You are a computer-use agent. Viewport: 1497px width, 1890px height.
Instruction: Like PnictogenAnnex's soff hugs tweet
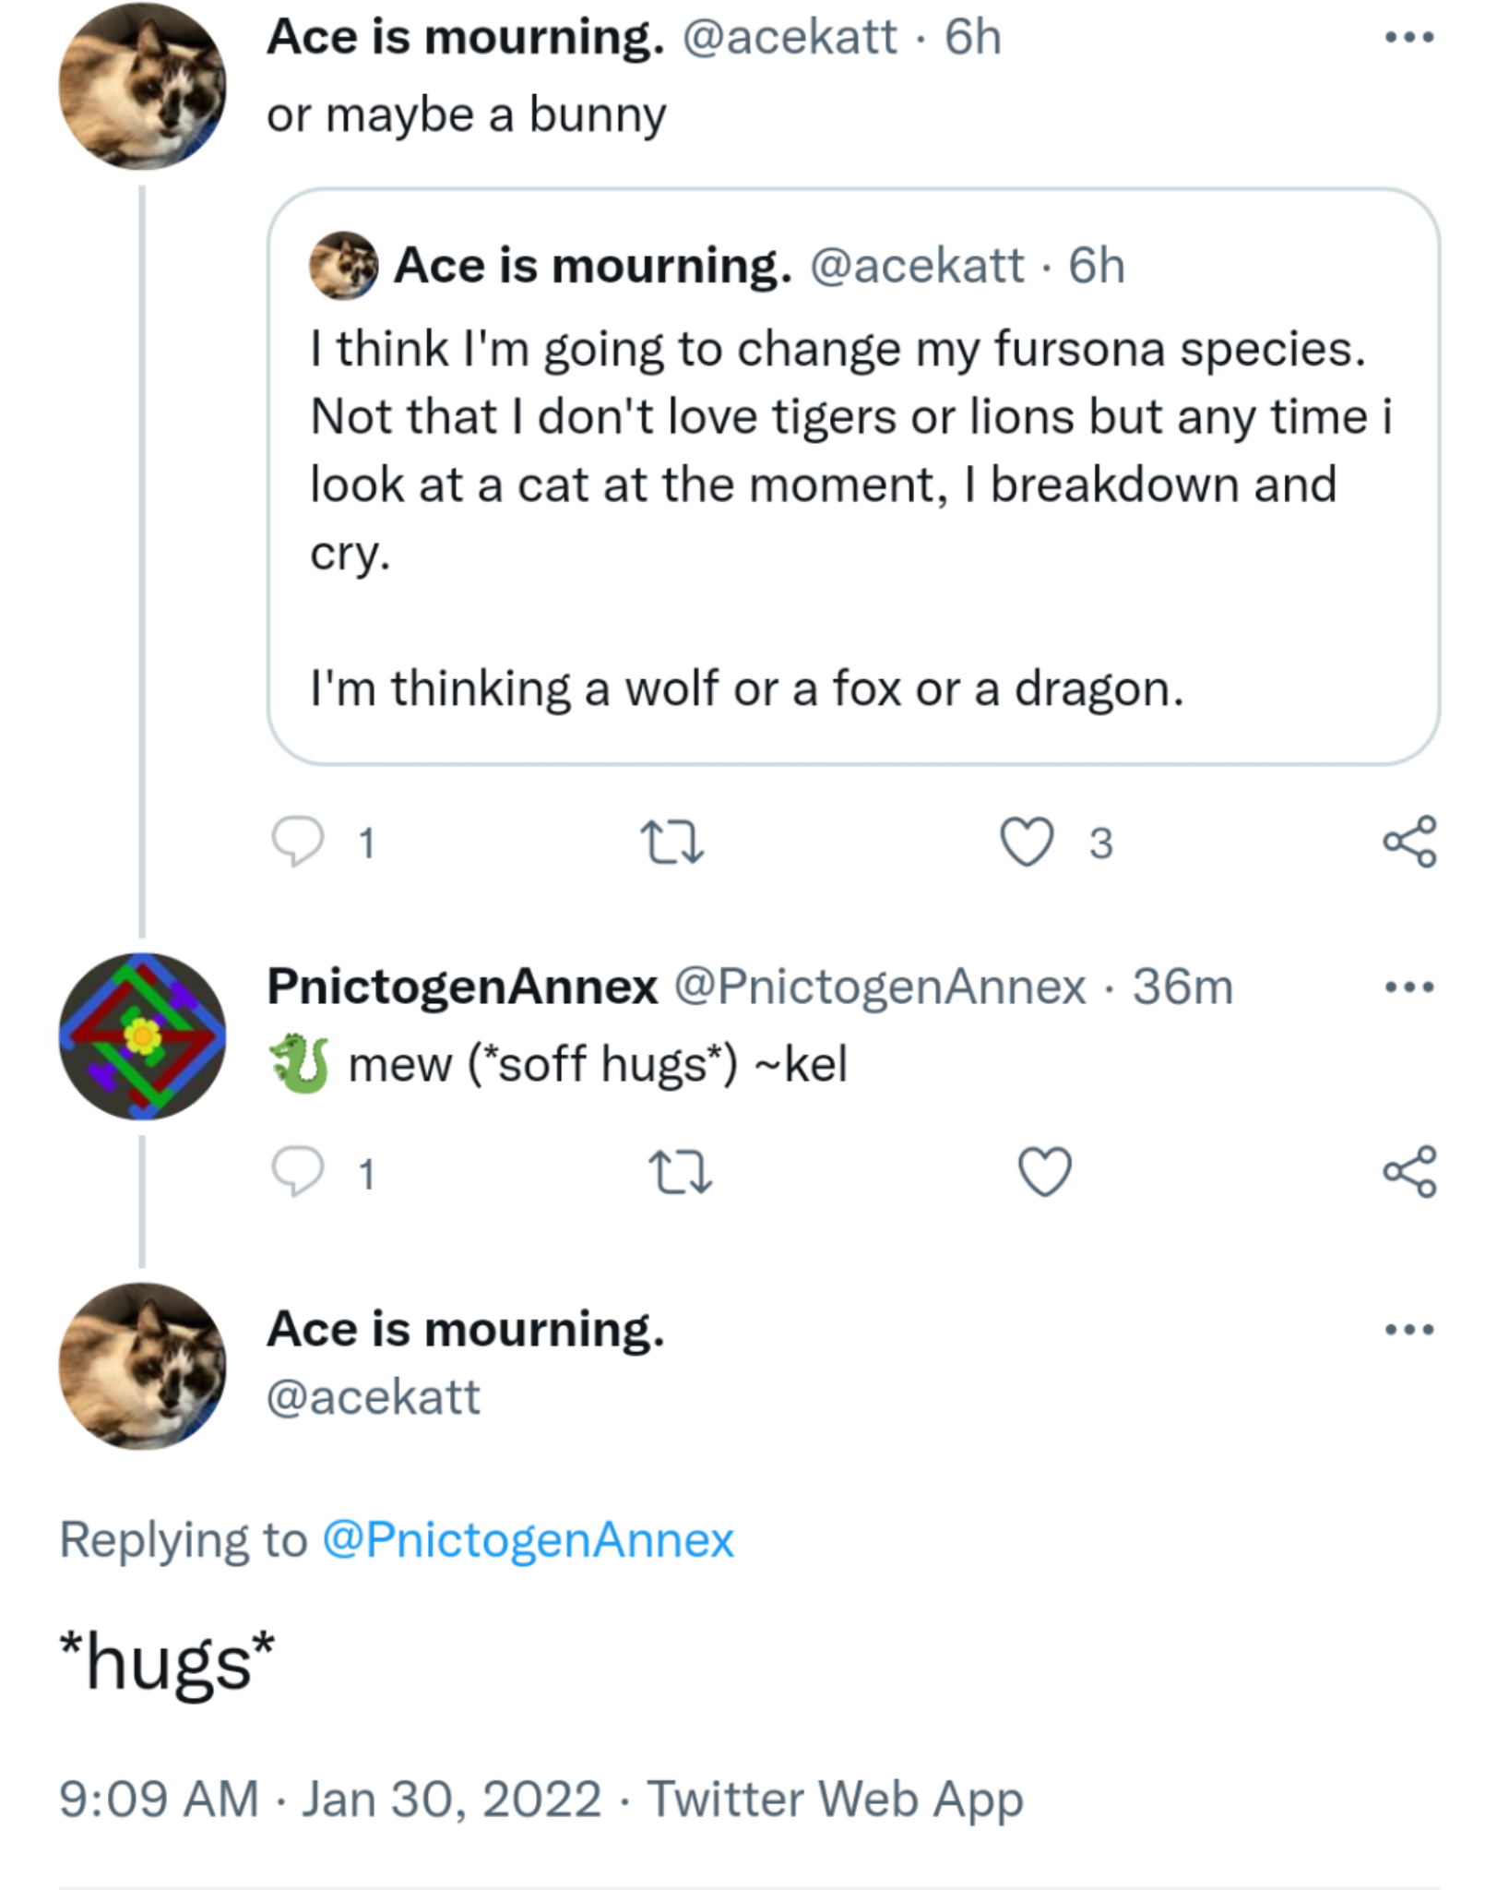(x=1044, y=1172)
